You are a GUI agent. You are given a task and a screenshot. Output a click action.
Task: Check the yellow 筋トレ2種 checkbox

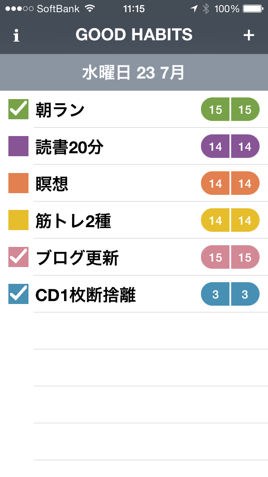click(18, 220)
